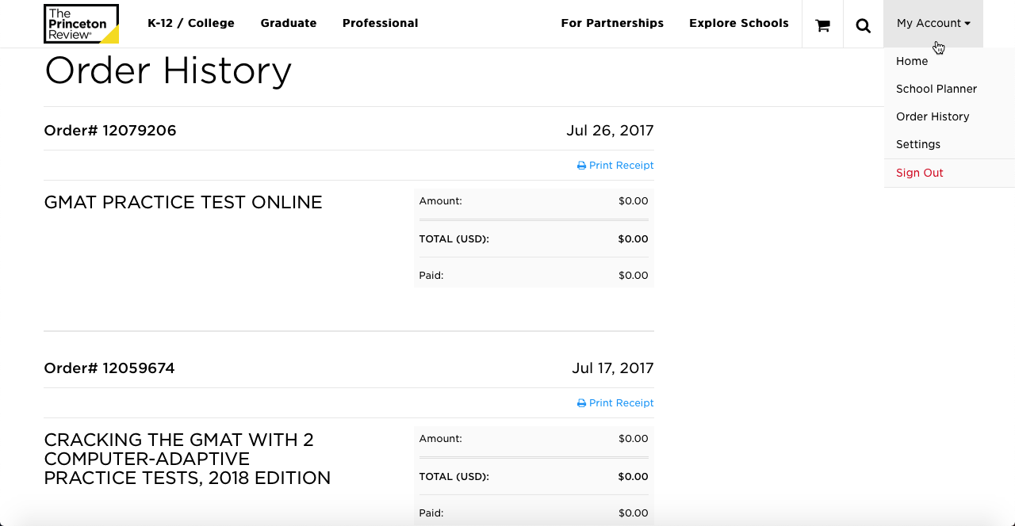Click Paid label in first order
1015x526 pixels.
[x=431, y=275]
